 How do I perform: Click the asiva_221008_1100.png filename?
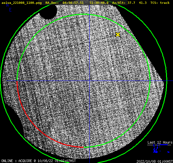click(22, 3)
